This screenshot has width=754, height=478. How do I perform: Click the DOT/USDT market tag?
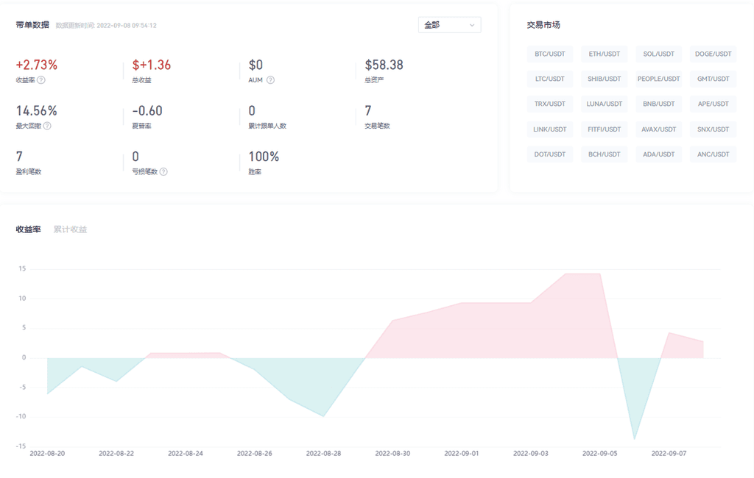549,154
